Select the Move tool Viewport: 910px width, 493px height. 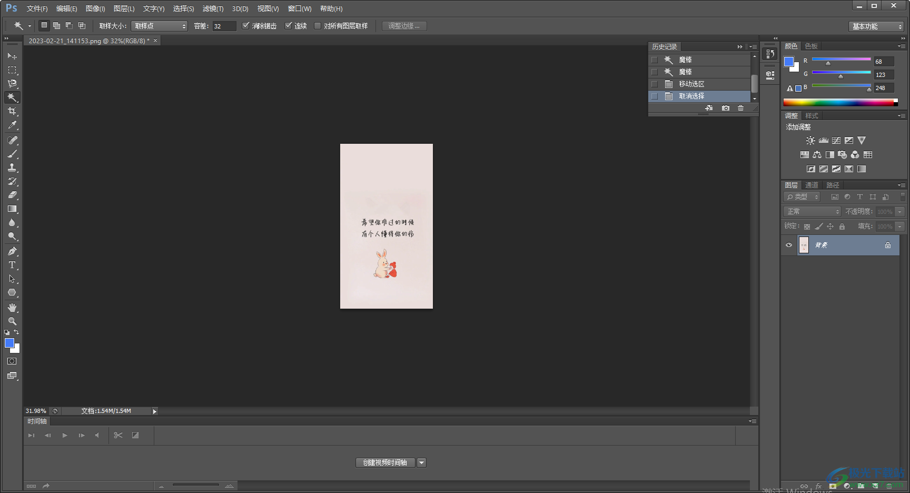coord(12,56)
